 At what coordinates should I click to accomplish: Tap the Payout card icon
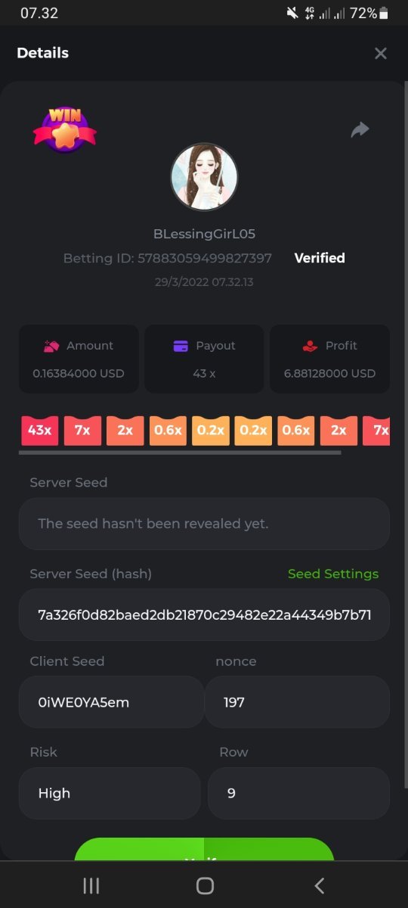coord(181,346)
